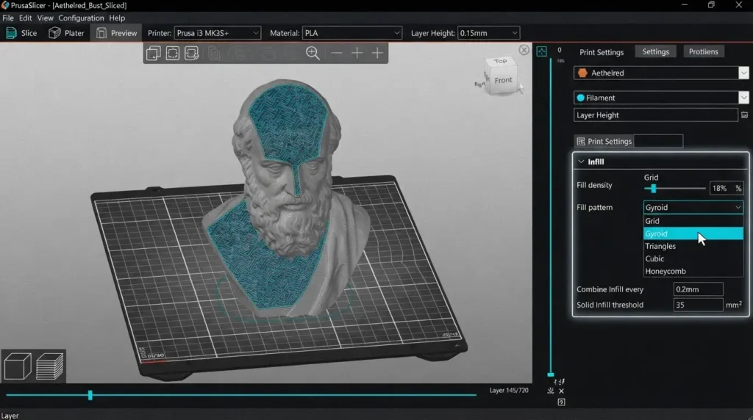Expand the Filament dropdown arrow

pos(743,98)
